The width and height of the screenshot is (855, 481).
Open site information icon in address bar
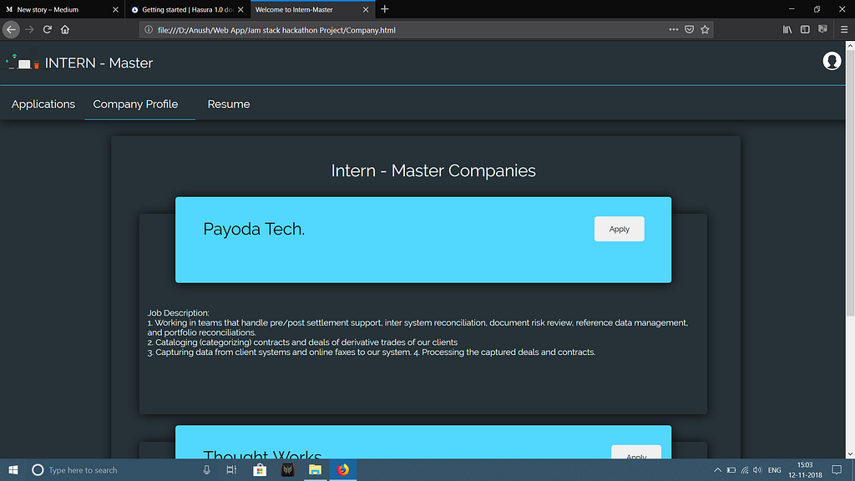tap(149, 29)
